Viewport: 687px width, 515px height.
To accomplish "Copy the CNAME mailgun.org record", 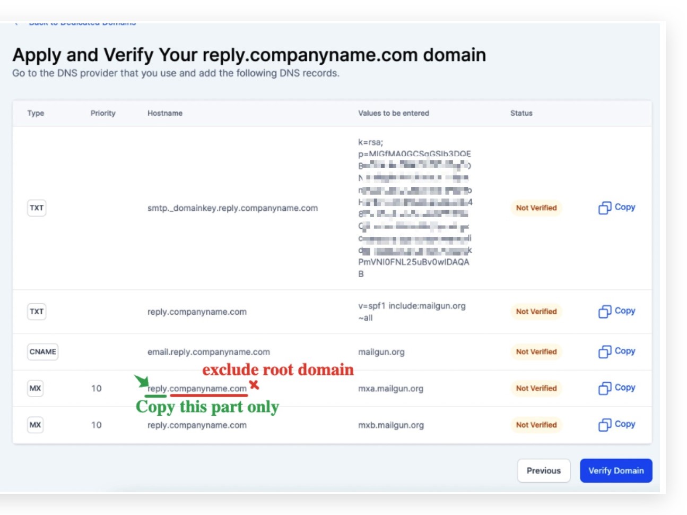I will pos(616,351).
